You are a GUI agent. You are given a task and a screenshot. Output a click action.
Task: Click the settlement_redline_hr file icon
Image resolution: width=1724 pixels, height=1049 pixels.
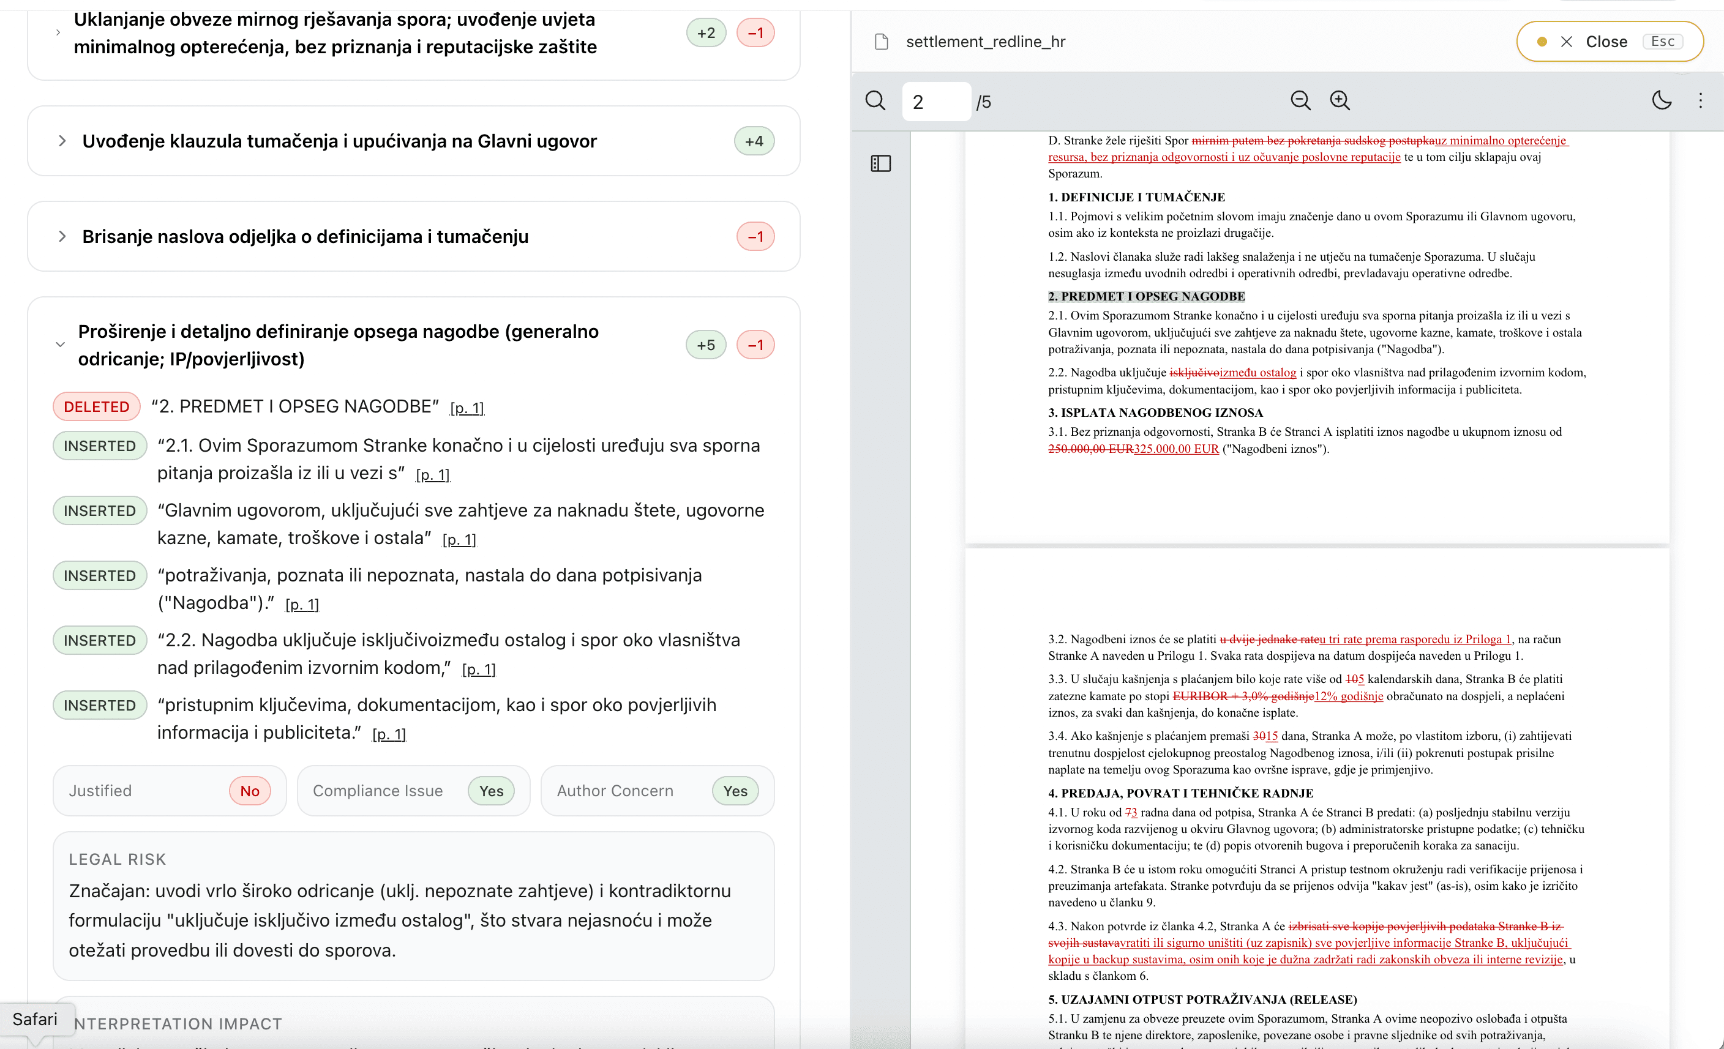coord(882,42)
